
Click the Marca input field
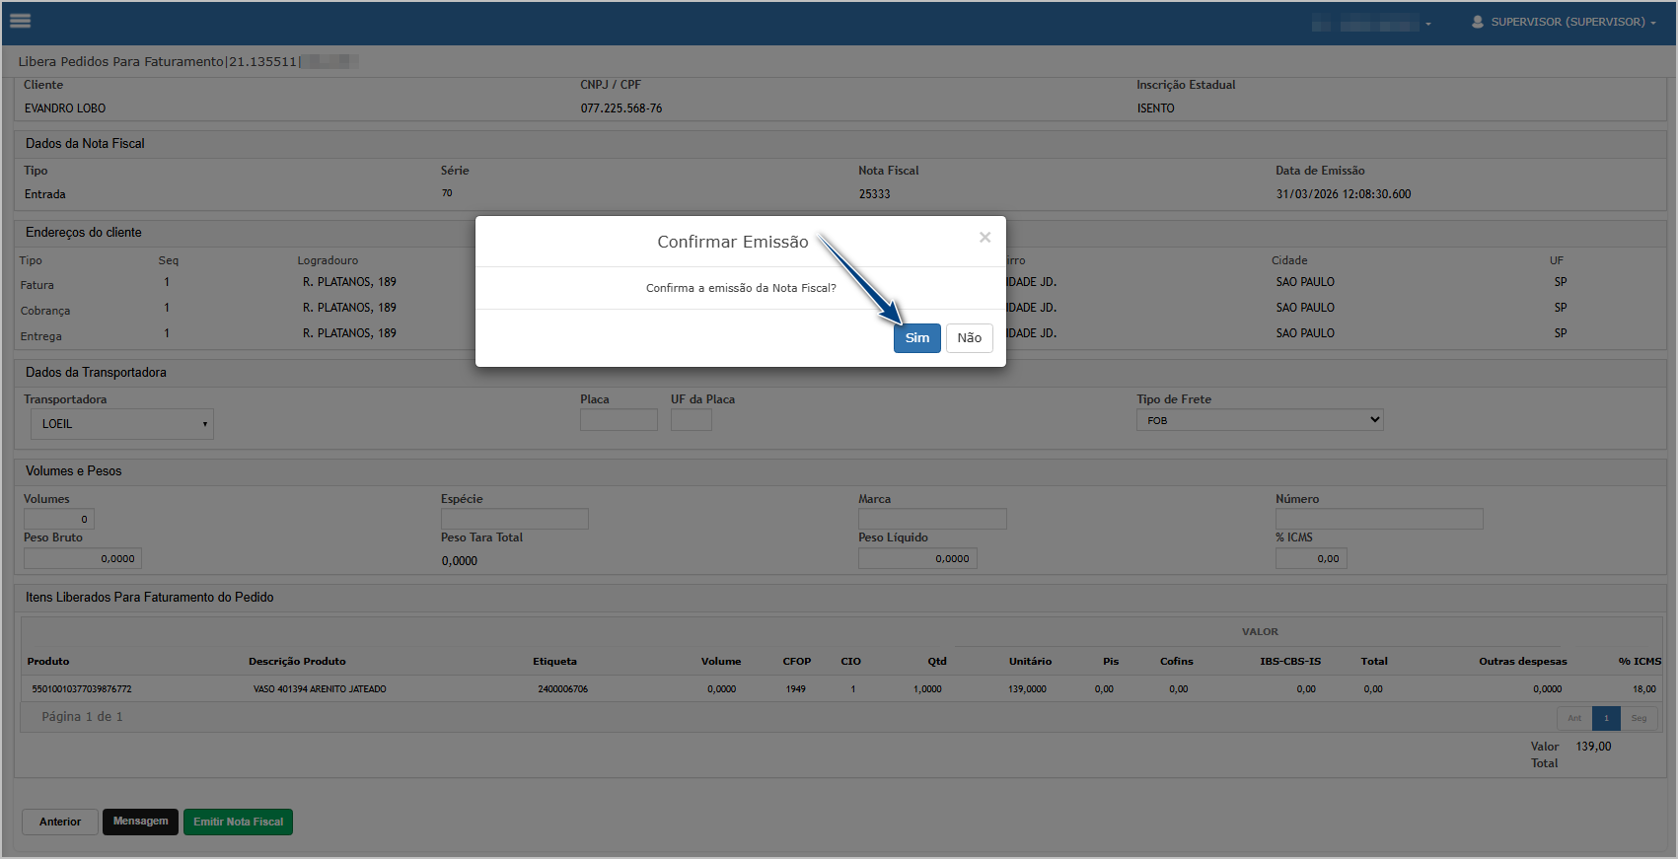(x=931, y=519)
